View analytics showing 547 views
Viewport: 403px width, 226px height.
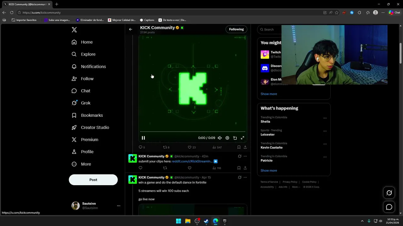click(217, 147)
